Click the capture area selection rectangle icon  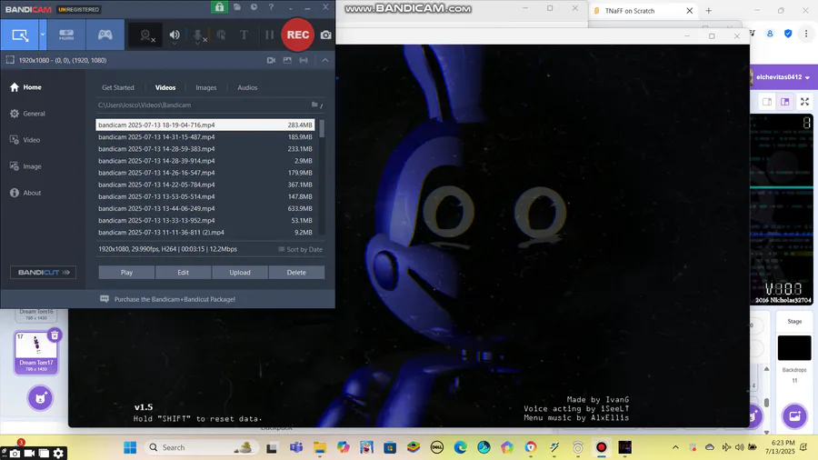tap(10, 60)
